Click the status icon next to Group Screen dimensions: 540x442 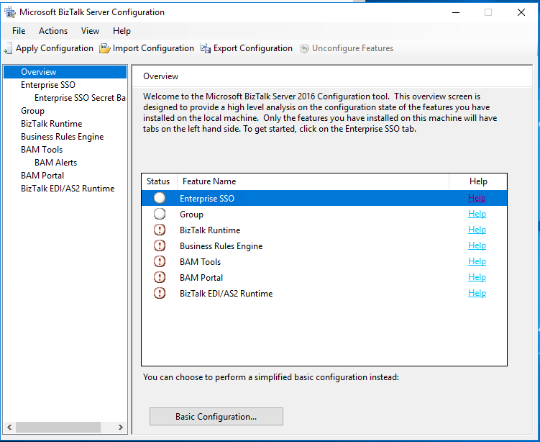coord(160,214)
